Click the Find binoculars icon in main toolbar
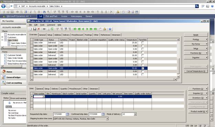Image resolution: width=215 pixels, height=127 pixels. (44, 12)
